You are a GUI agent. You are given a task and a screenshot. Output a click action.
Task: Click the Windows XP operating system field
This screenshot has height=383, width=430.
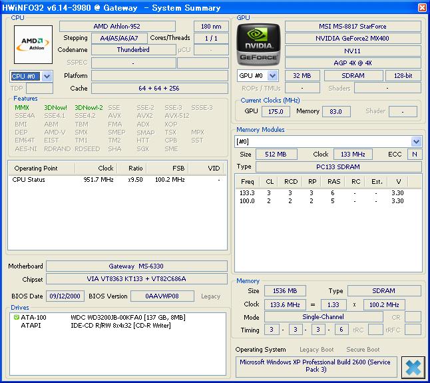(316, 366)
